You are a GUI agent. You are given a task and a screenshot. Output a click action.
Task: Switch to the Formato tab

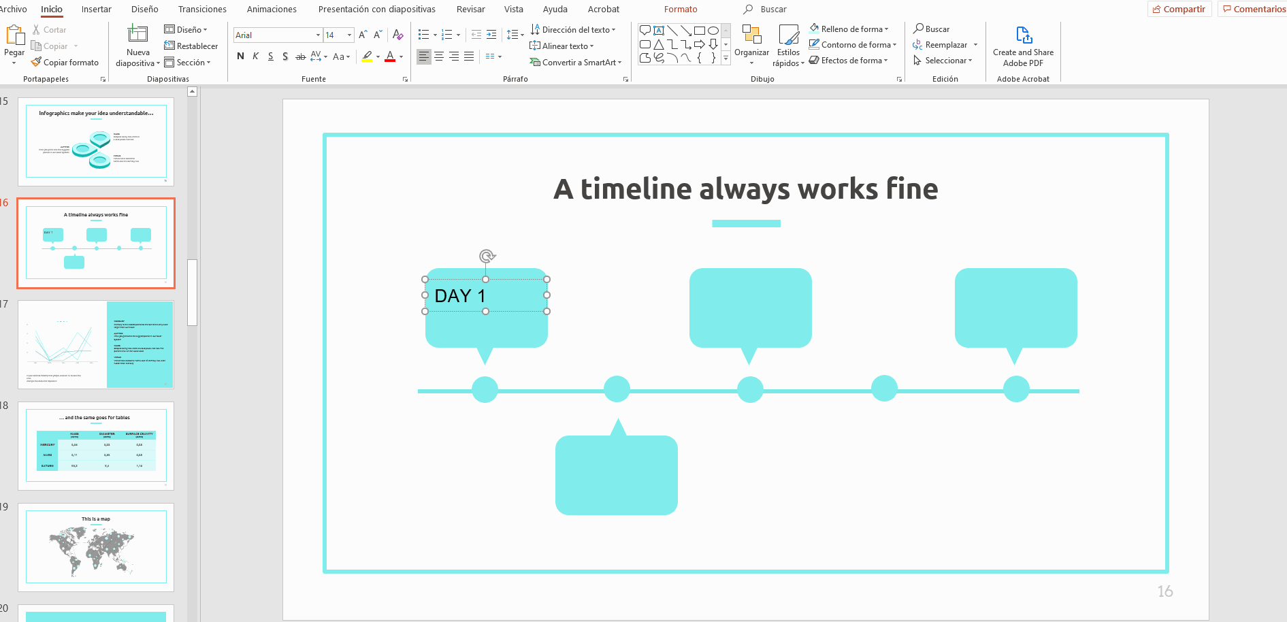[x=681, y=10]
